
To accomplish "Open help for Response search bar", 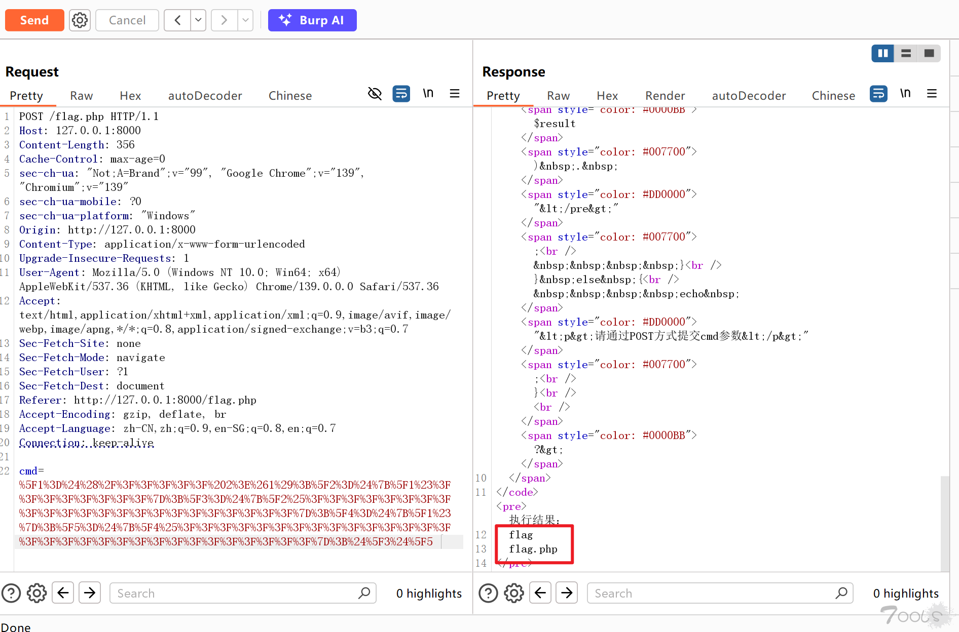I will click(x=489, y=593).
